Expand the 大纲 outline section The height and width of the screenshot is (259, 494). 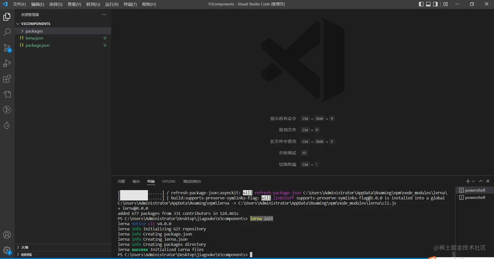pos(63,248)
